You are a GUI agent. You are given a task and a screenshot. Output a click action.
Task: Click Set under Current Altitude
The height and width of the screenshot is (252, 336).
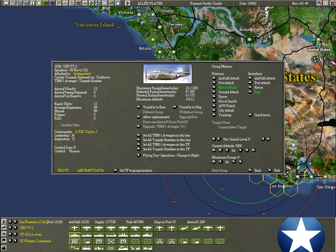pos(233,150)
